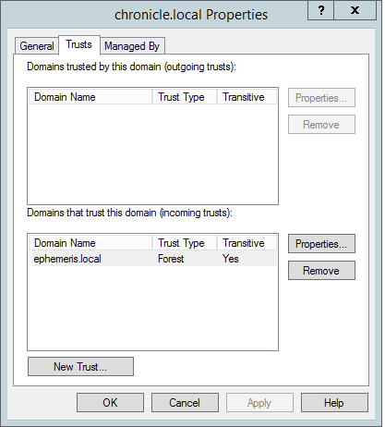Sort incoming trusts by Transitive header
This screenshot has width=385, height=427.
[247, 243]
